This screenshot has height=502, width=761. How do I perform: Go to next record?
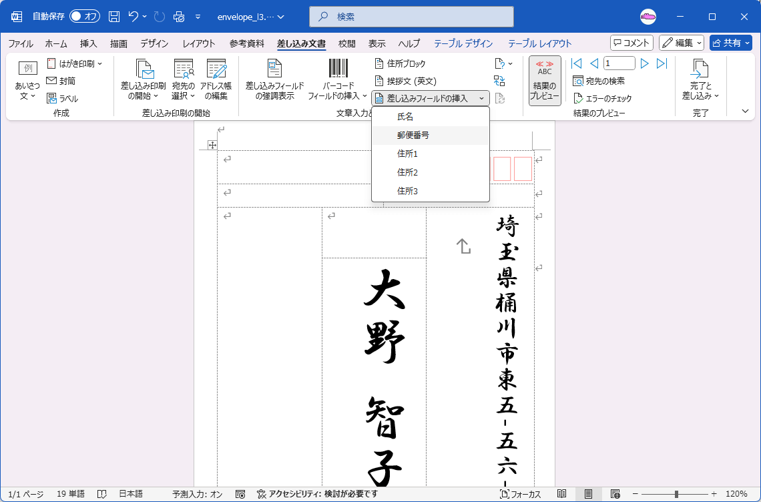coord(645,63)
